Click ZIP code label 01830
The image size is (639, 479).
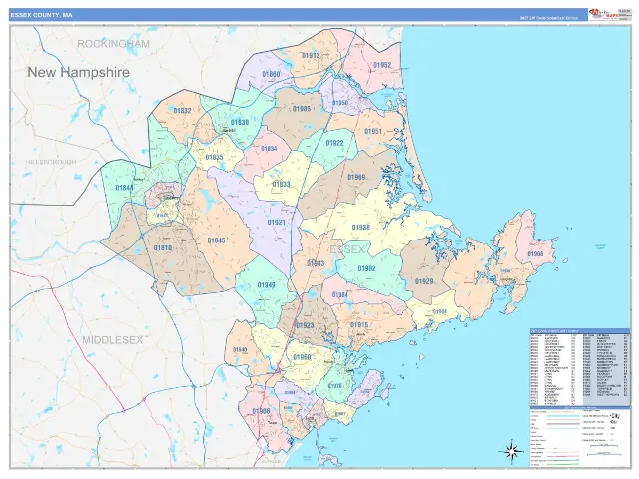[x=240, y=122]
